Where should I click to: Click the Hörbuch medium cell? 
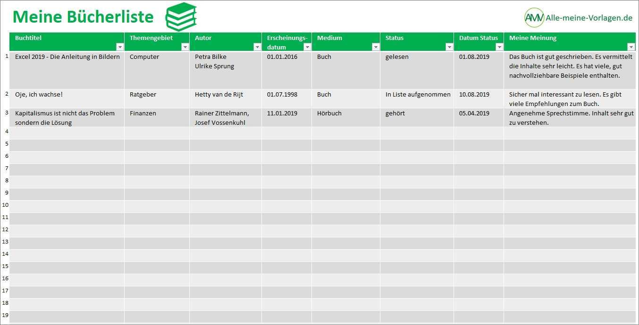coord(329,114)
